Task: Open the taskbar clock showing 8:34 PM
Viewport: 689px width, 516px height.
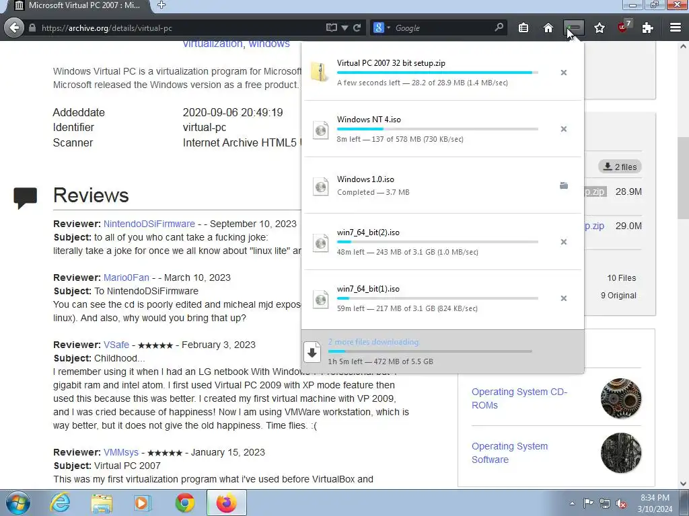Action: 655,503
